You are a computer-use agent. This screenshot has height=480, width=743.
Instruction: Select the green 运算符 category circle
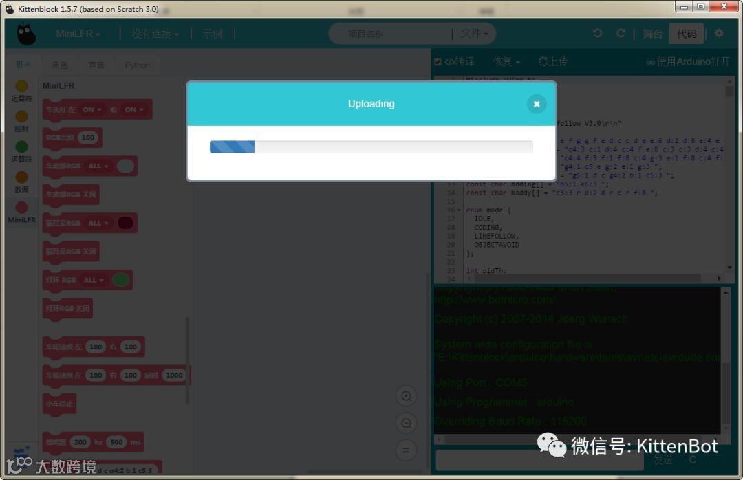pos(21,147)
